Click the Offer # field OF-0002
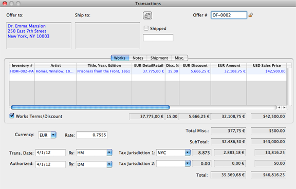The width and height of the screenshot is (296, 189). pos(229,15)
